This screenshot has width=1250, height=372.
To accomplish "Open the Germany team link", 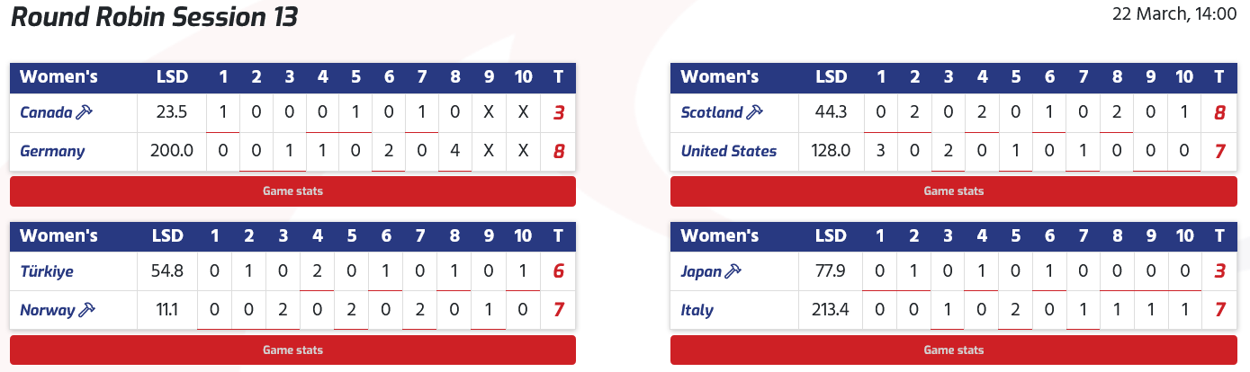I will pos(52,151).
